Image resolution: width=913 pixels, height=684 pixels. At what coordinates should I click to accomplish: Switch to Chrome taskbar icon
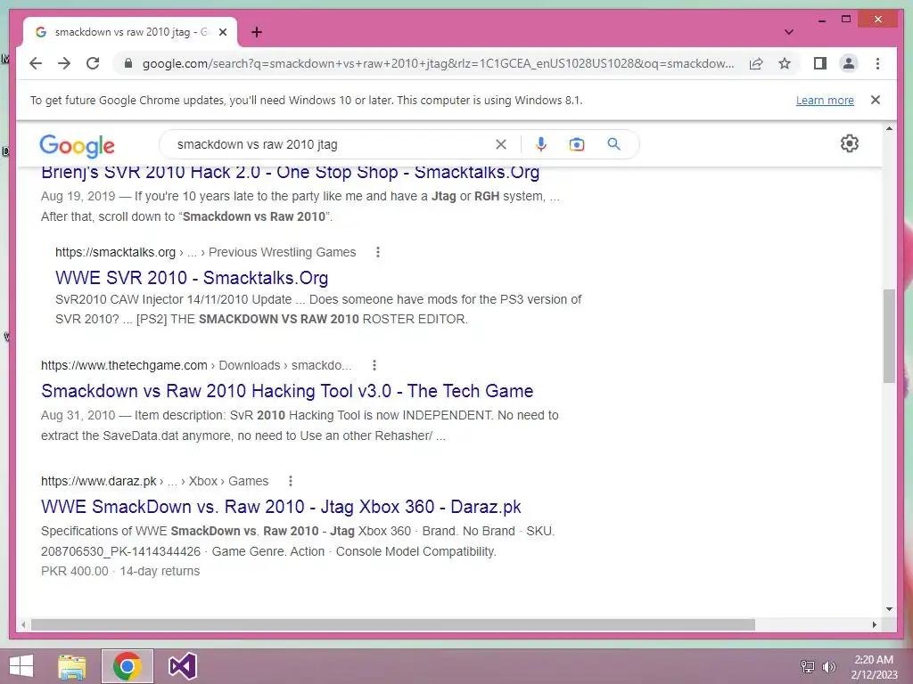127,666
